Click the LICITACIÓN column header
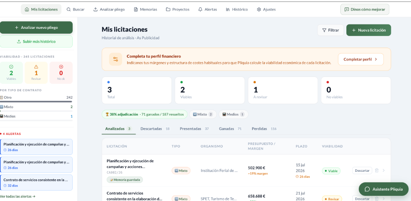 point(117,147)
